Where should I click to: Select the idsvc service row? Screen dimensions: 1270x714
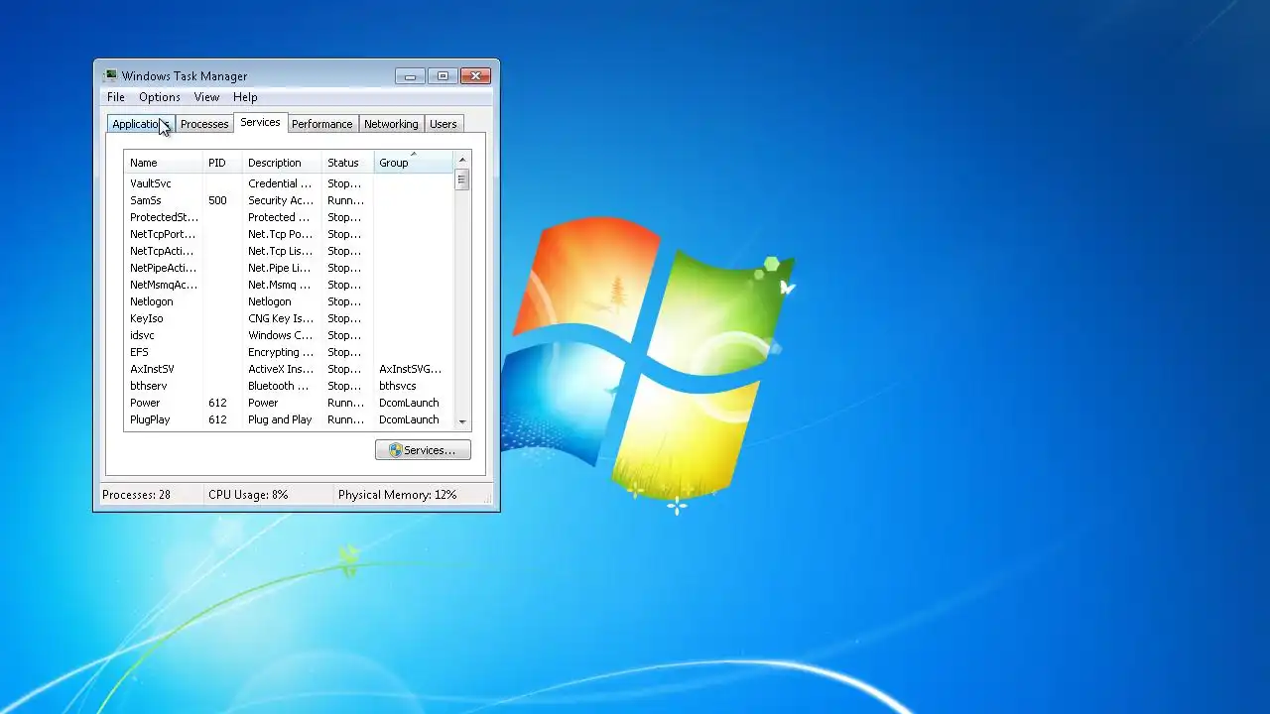click(x=289, y=335)
